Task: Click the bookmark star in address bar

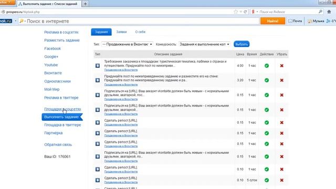Action: click(x=236, y=12)
